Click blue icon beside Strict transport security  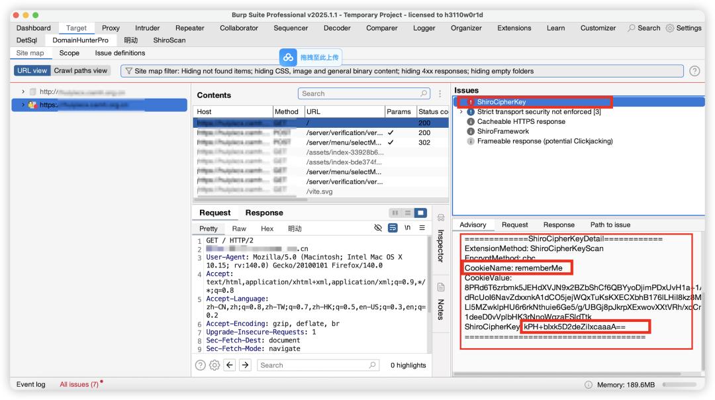[x=471, y=112]
